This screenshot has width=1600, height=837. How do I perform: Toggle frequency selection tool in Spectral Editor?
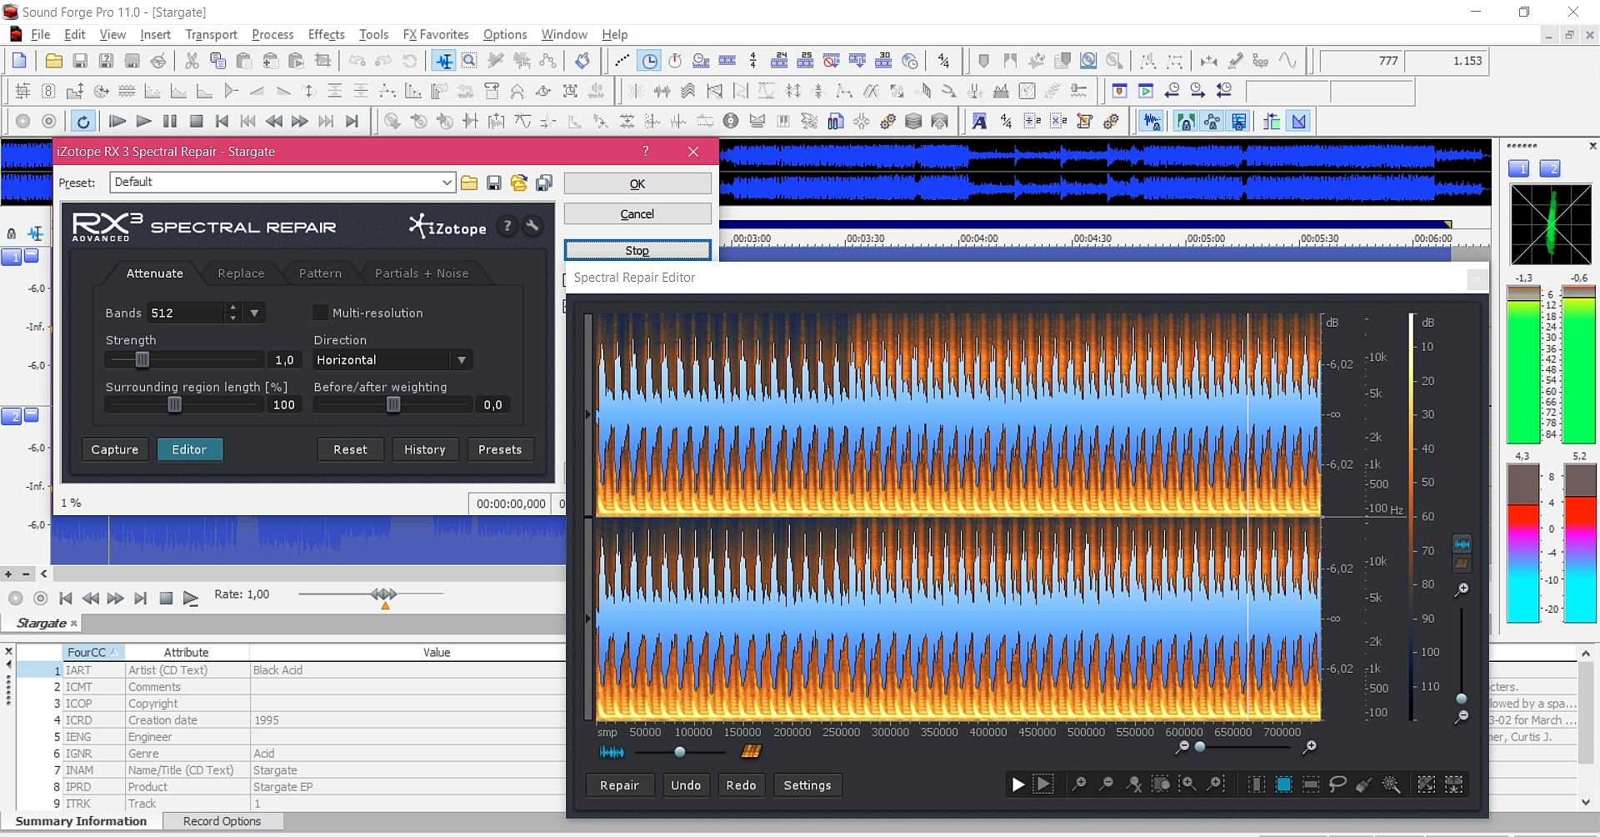tap(1311, 784)
